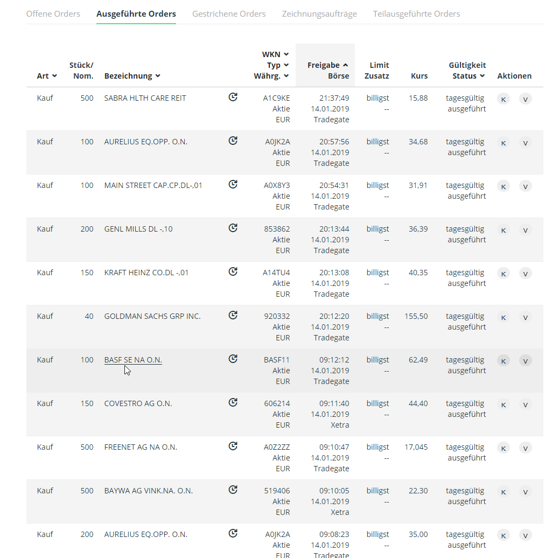Click the reorder icon for KRAFT HEINZ CO.DL -,01
The height and width of the screenshot is (558, 559).
pyautogui.click(x=233, y=271)
